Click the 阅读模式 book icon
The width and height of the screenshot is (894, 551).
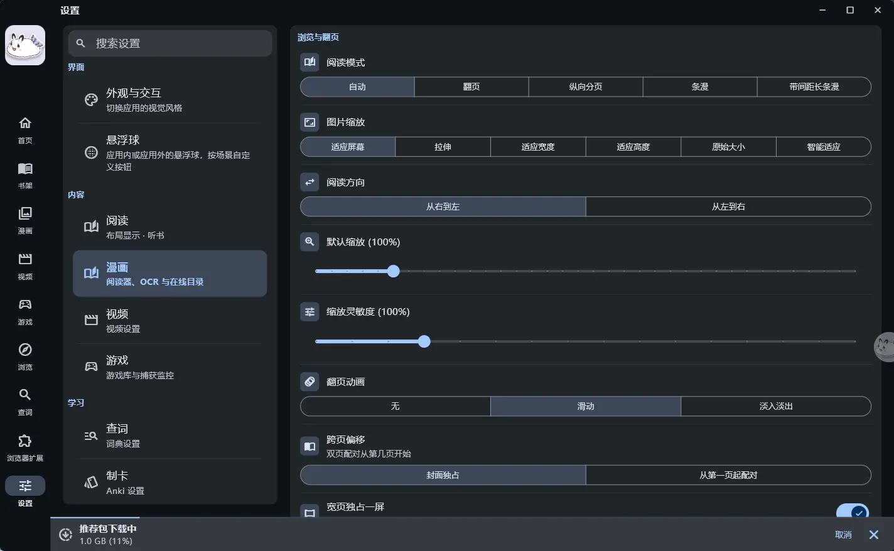310,62
